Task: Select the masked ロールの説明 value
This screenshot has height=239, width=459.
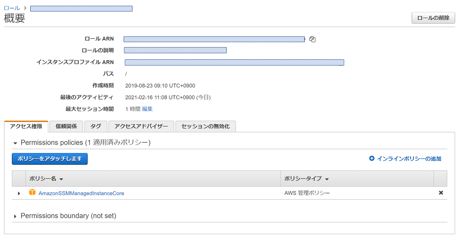Action: [175, 51]
